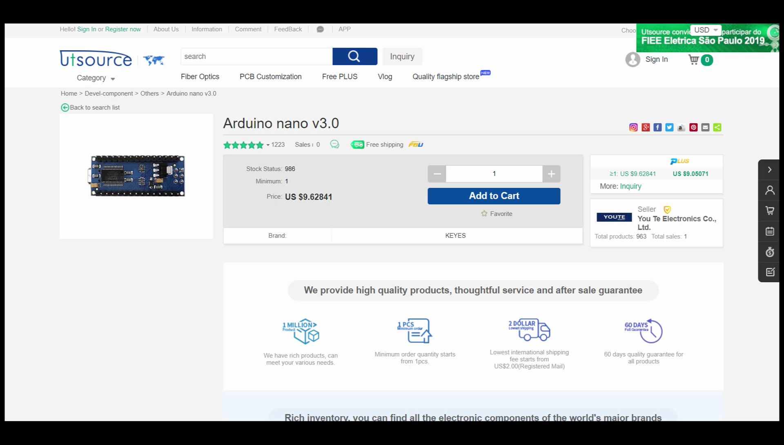The width and height of the screenshot is (784, 445).
Task: Click the Email share icon
Action: point(705,127)
